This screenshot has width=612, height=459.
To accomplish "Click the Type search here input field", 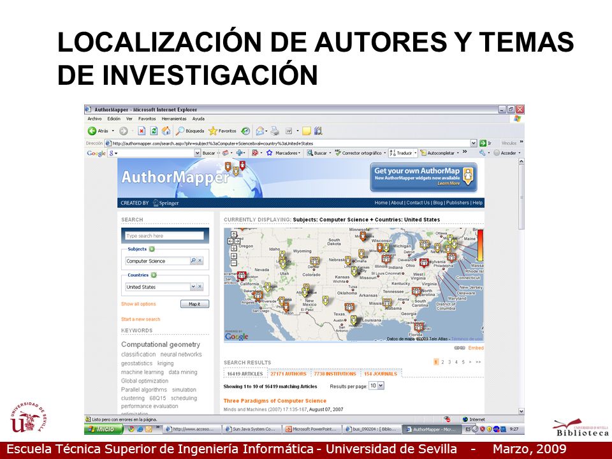I will [164, 236].
